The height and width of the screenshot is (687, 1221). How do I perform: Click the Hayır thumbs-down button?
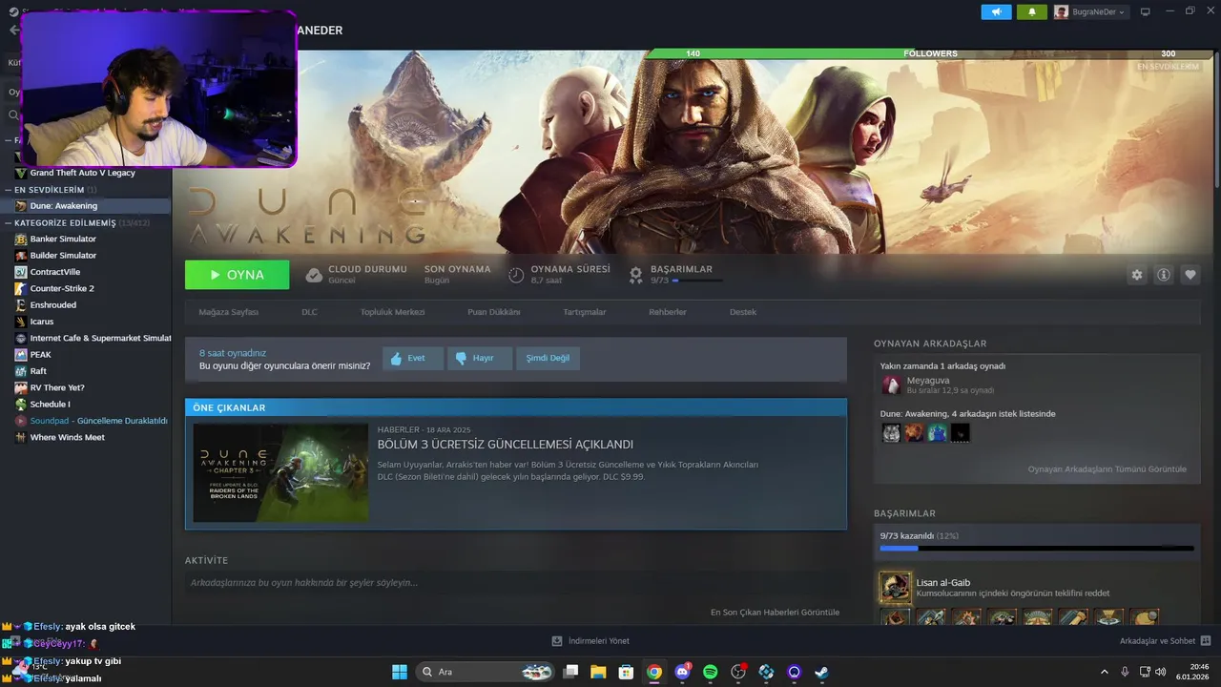click(480, 358)
